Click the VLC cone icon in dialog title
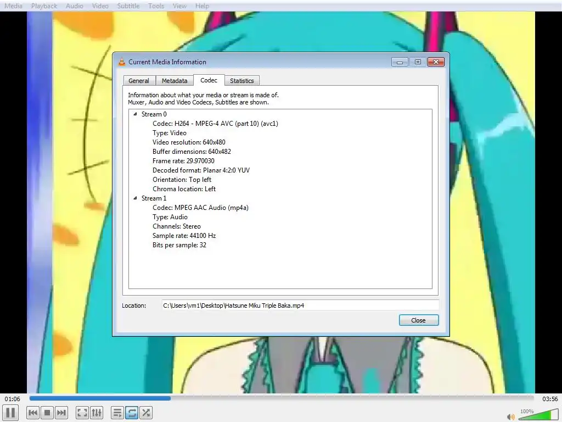The height and width of the screenshot is (422, 562). point(122,62)
